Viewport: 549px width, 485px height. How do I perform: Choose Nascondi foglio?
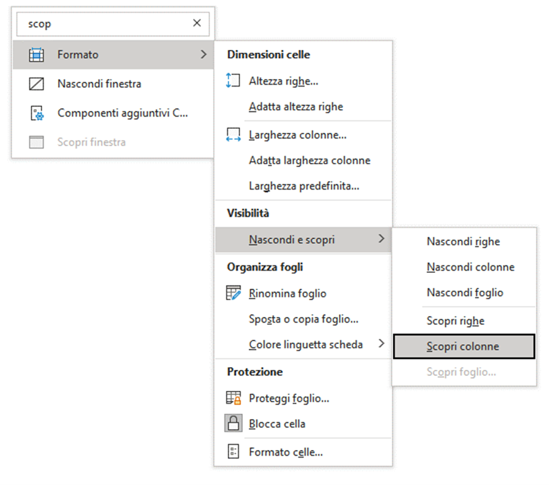click(x=465, y=293)
